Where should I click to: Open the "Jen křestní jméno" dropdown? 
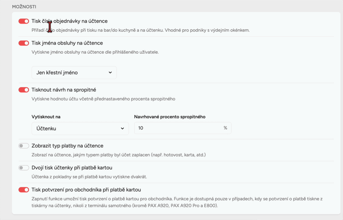[x=74, y=72]
